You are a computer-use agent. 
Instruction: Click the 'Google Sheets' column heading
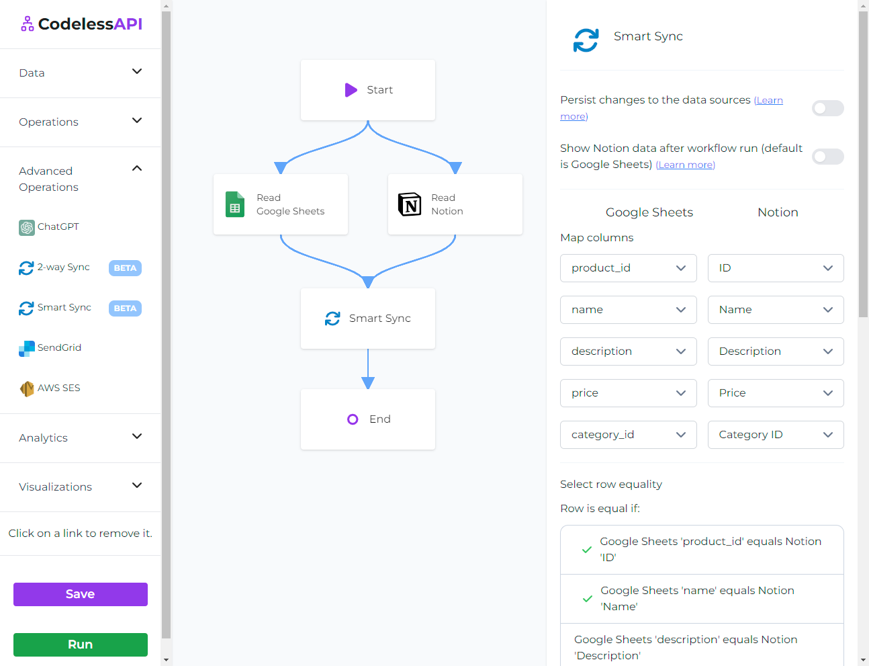click(649, 212)
